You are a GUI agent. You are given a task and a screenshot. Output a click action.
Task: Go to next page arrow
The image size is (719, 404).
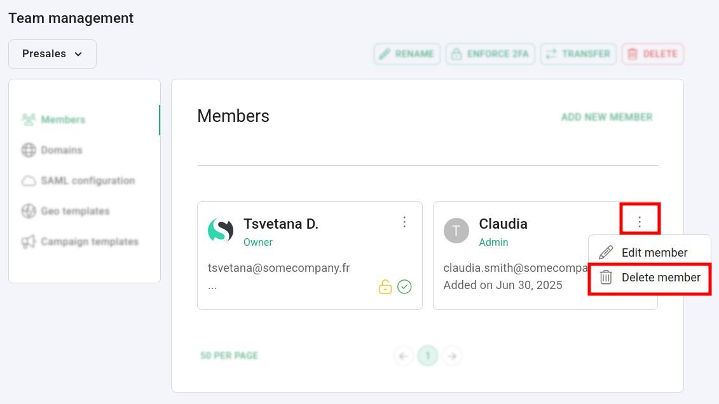click(x=452, y=356)
